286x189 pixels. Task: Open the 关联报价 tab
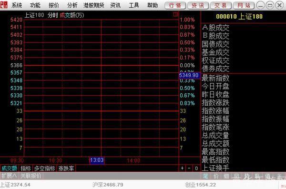tap(31, 176)
